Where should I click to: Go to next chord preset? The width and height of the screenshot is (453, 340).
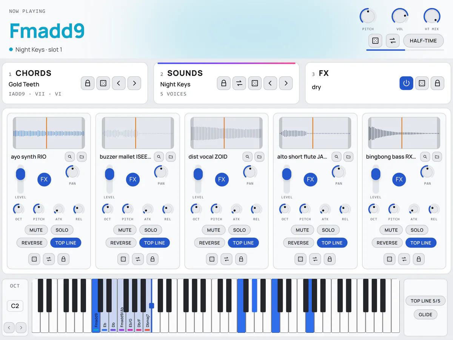134,83
